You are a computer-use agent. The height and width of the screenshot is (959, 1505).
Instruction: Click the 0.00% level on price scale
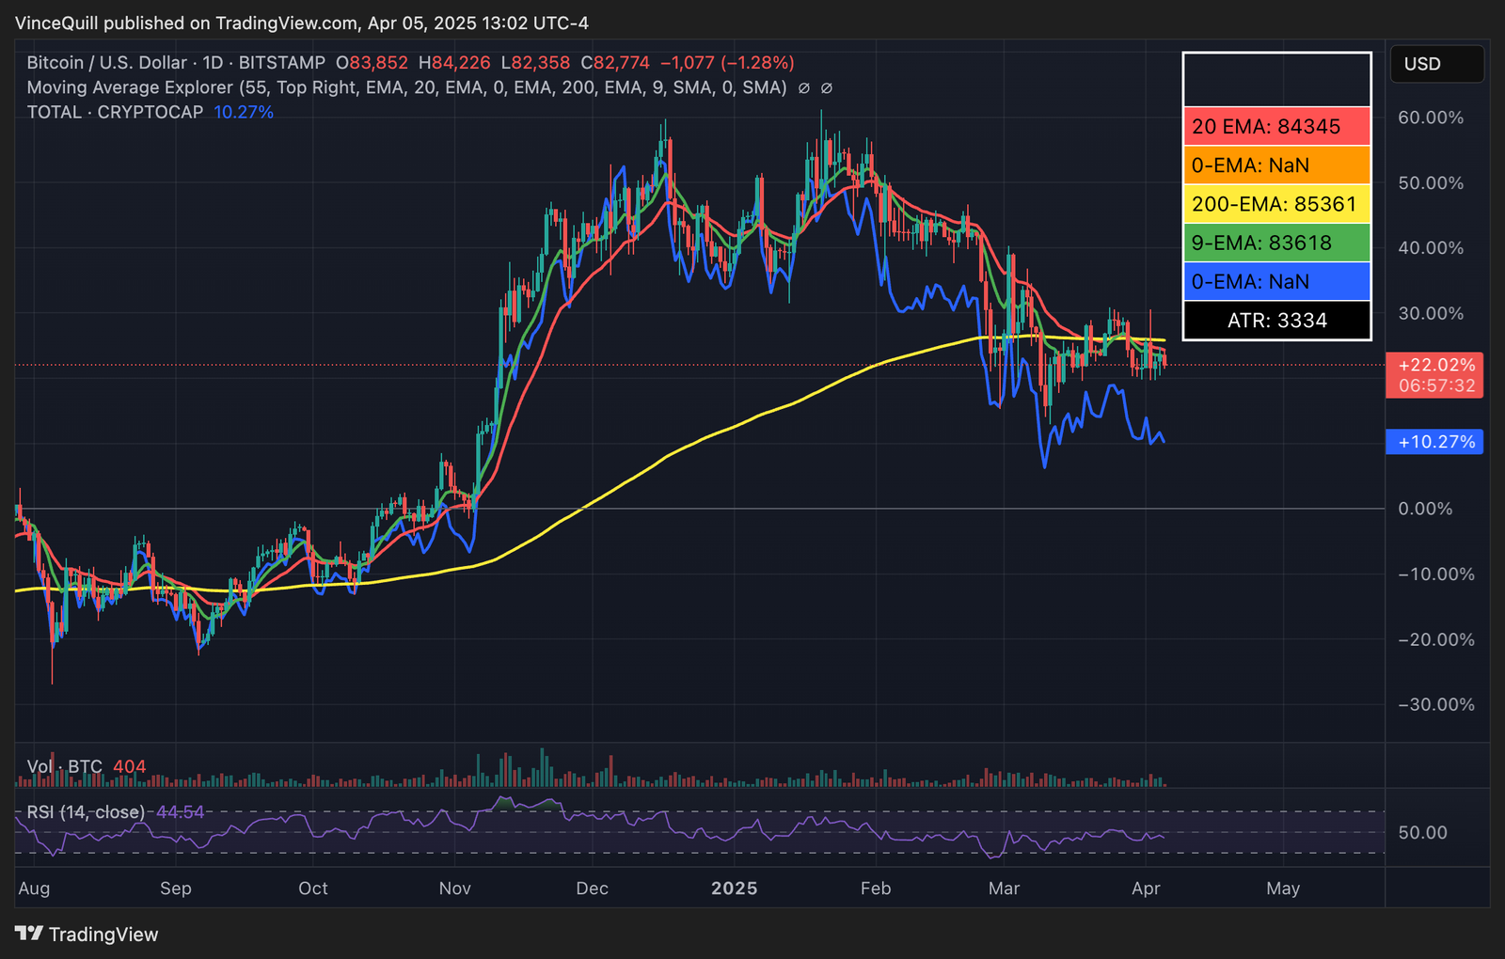tap(1425, 509)
